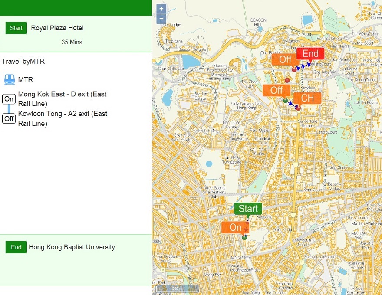Click the Travel byMTR heading
382x295 pixels.
(23, 61)
